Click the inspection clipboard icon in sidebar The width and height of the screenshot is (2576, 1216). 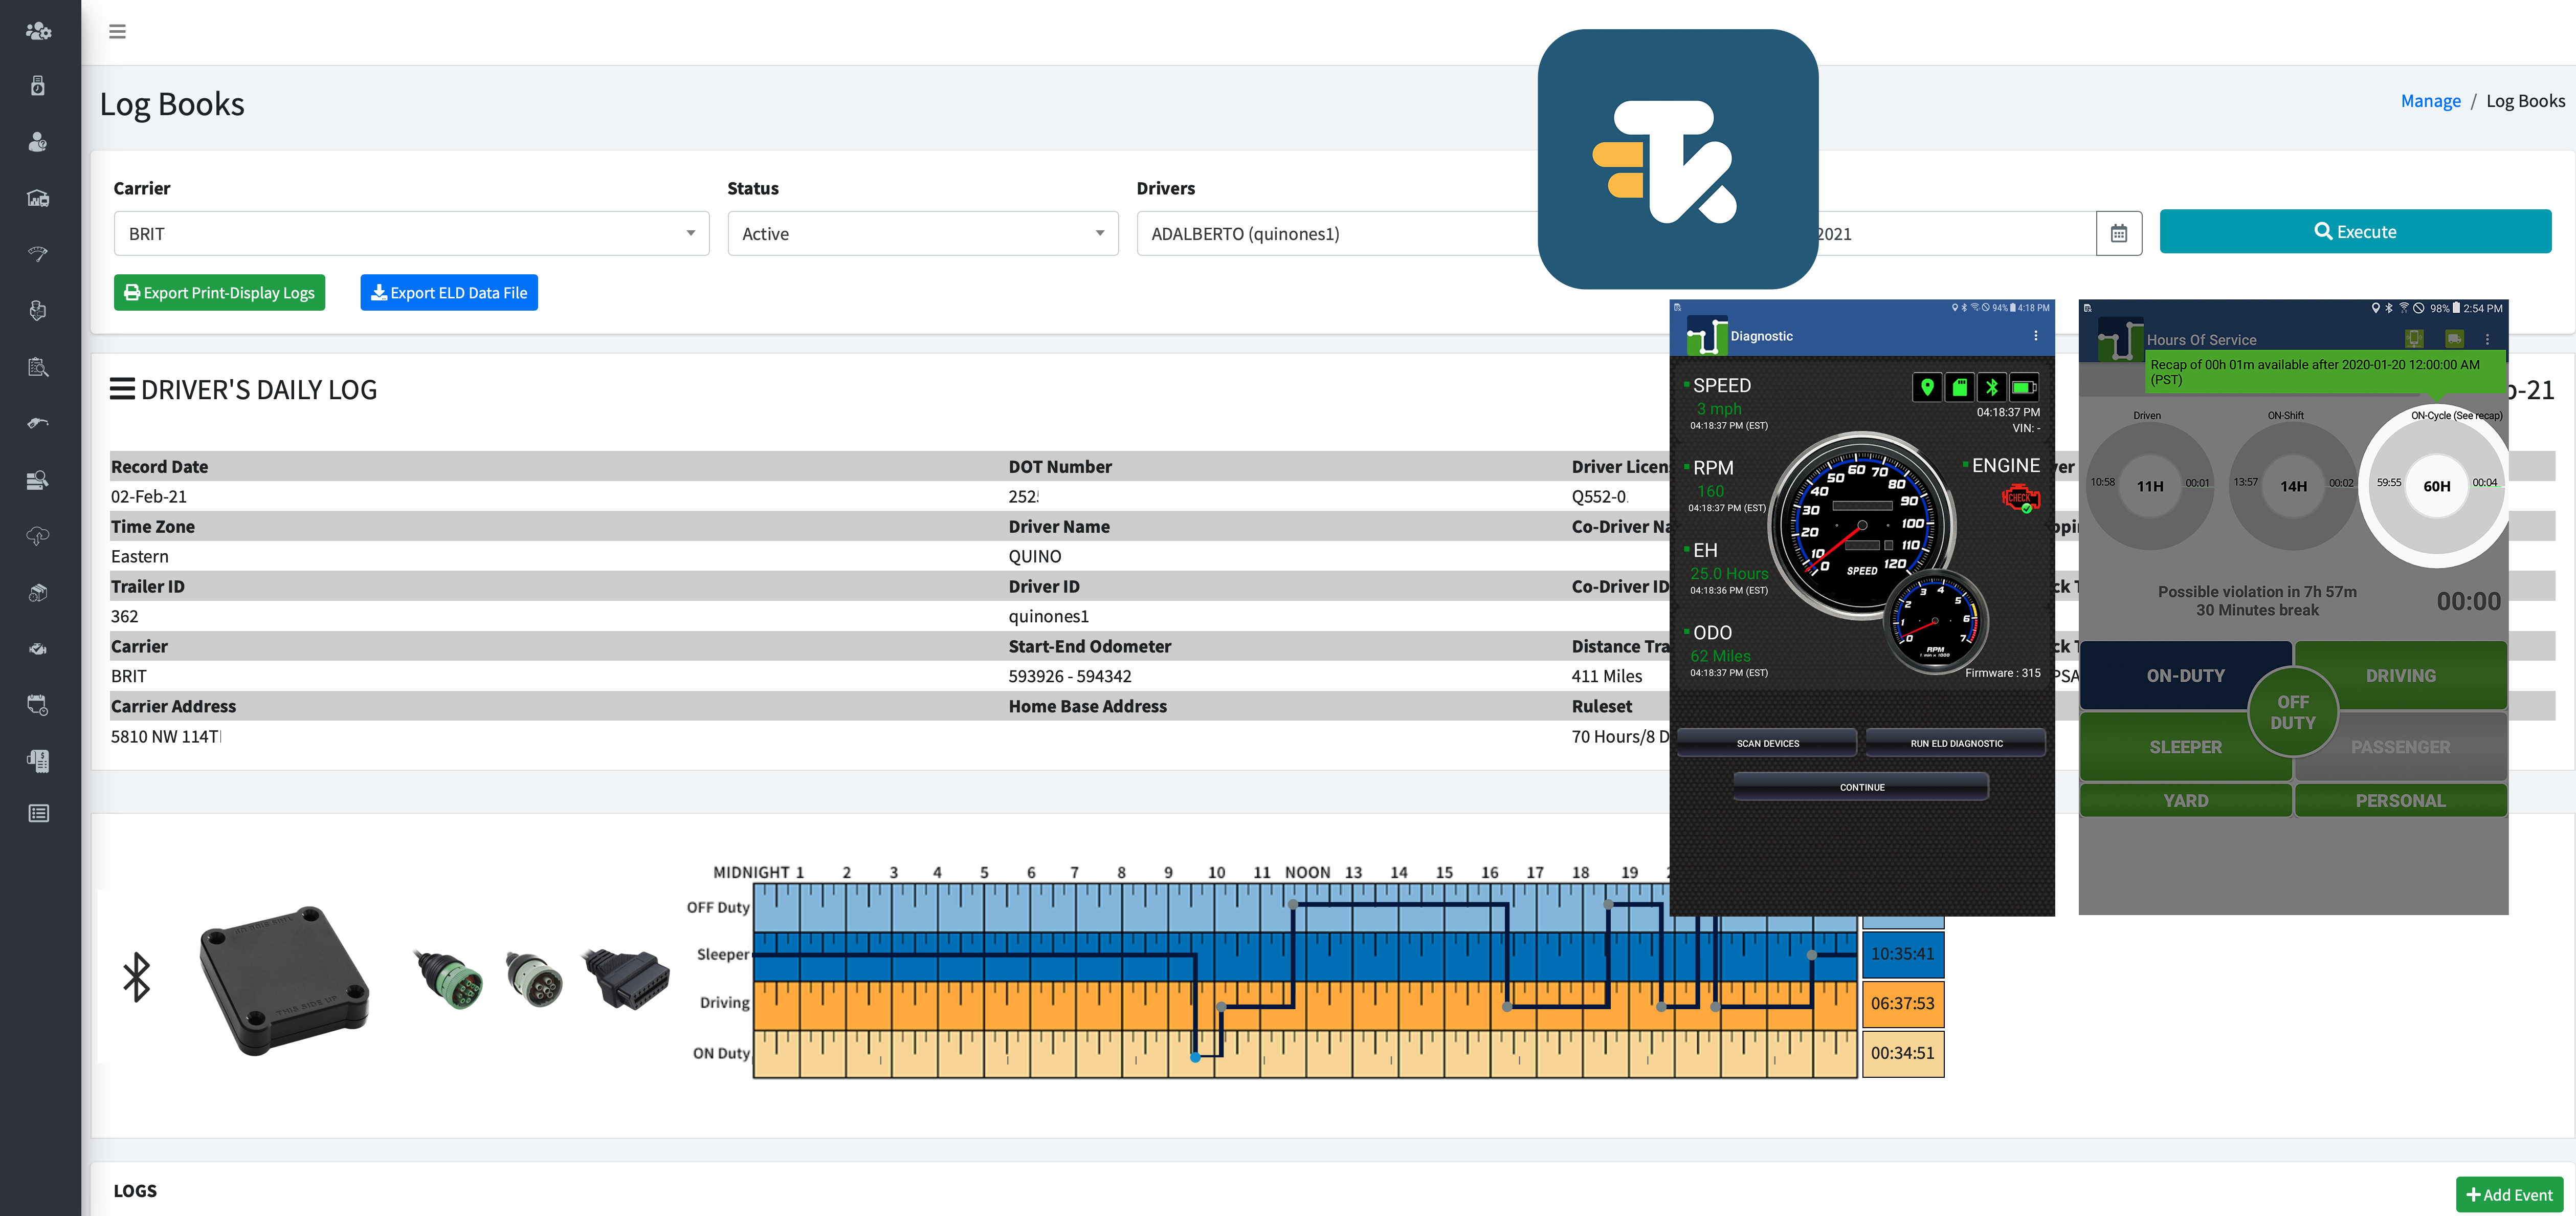38,366
